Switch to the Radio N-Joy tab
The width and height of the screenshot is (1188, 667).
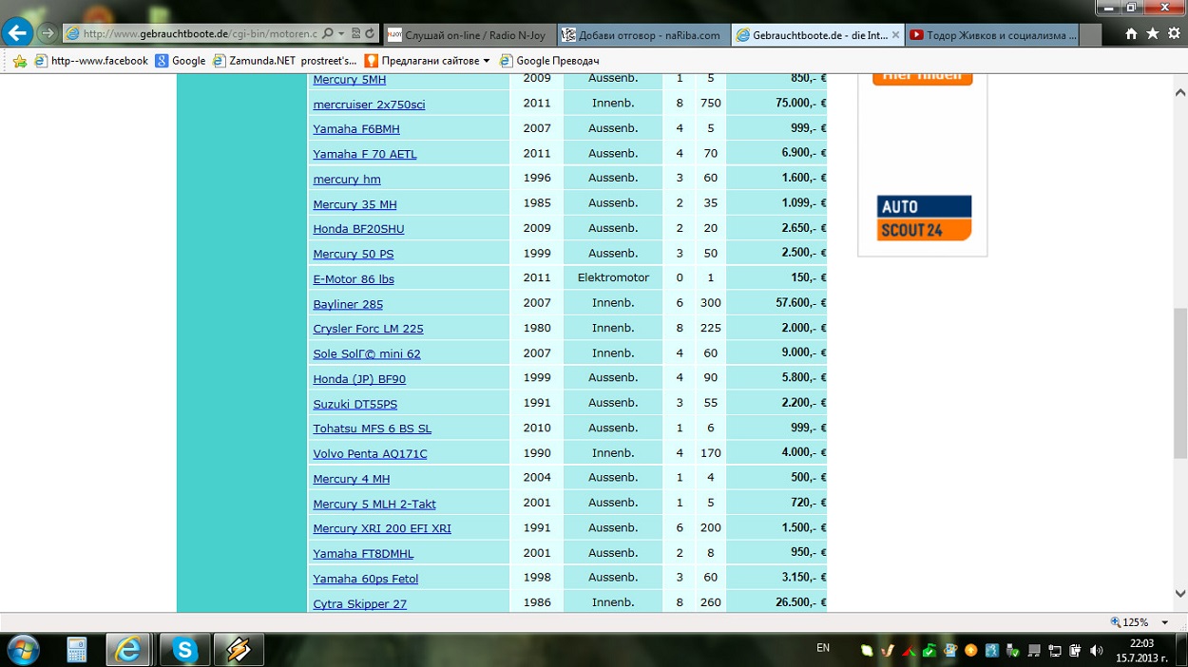coord(469,35)
